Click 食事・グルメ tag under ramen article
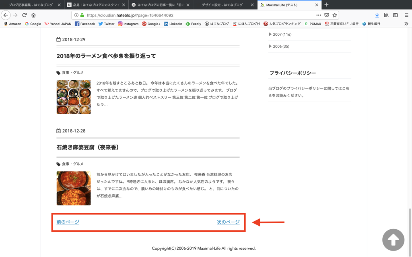The height and width of the screenshot is (257, 412). point(72,73)
